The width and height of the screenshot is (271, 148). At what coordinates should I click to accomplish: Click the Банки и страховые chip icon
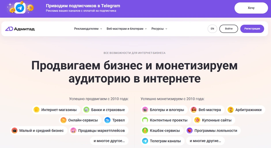(x=86, y=110)
